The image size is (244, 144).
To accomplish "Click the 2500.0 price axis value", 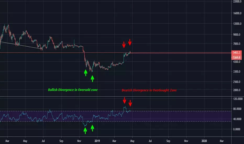I will click(x=237, y=82).
